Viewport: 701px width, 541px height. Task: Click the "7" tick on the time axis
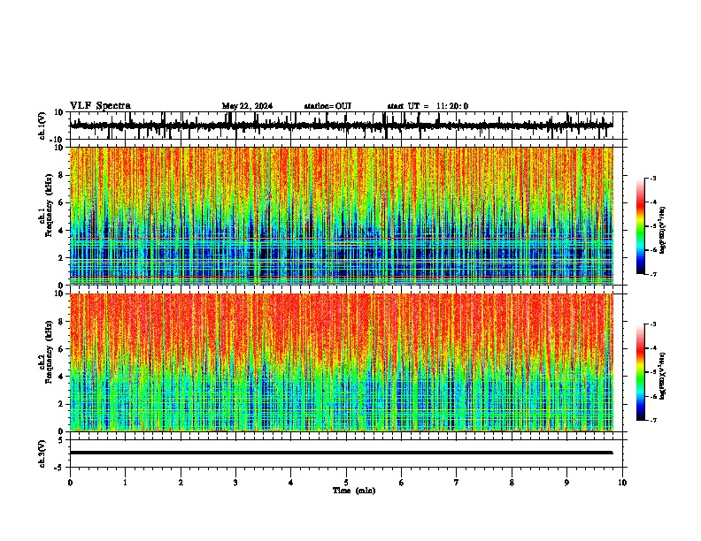(457, 483)
